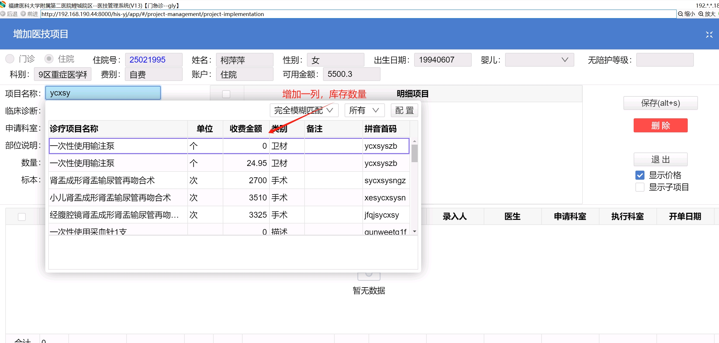The height and width of the screenshot is (343, 719).
Task: Click the zoom out magnifier icon
Action: click(x=681, y=14)
